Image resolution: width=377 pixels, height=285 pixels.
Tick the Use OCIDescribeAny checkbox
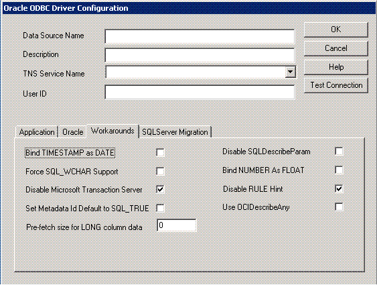339,207
